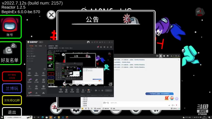
Task: Edit the stream category pencil icon
Action: coord(57,48)
